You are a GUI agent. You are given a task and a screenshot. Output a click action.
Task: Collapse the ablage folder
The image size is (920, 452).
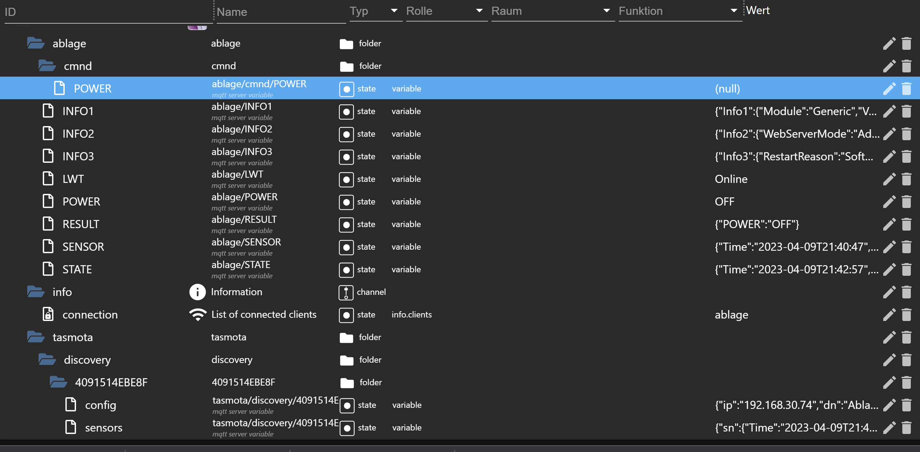pos(36,43)
